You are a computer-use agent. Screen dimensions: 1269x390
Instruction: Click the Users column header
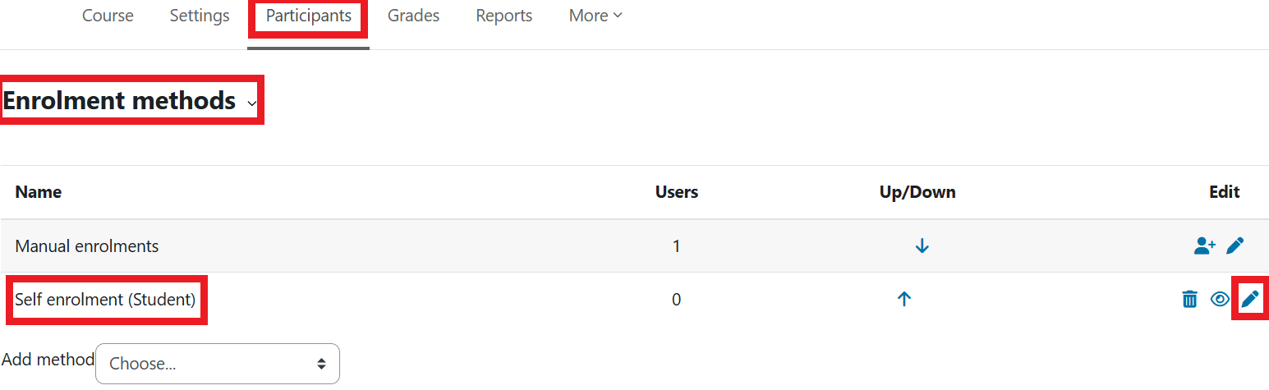(676, 192)
